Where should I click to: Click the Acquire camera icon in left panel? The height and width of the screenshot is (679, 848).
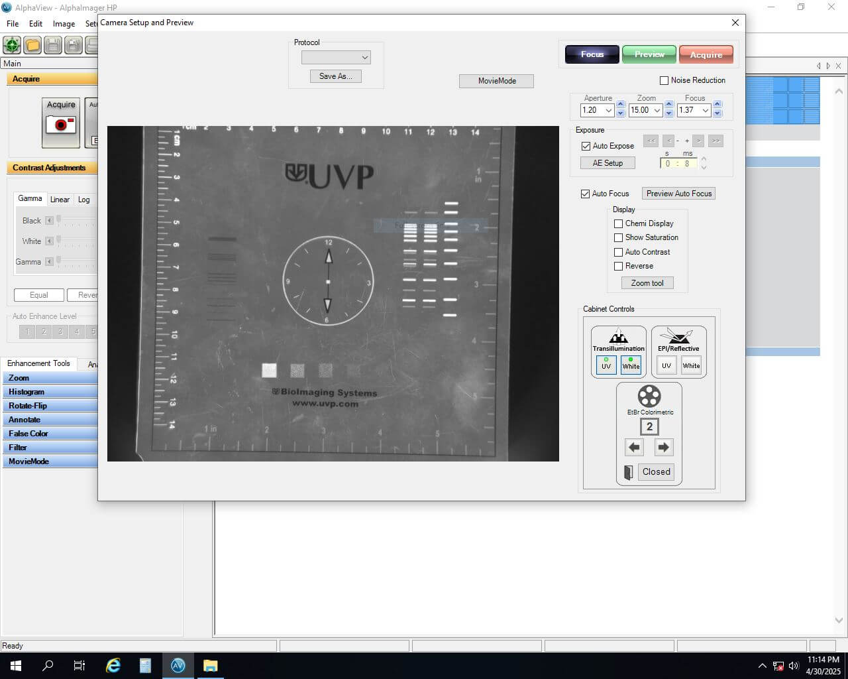(x=61, y=124)
